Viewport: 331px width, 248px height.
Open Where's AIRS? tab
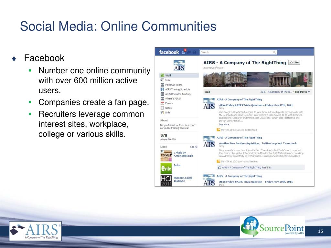173,98
